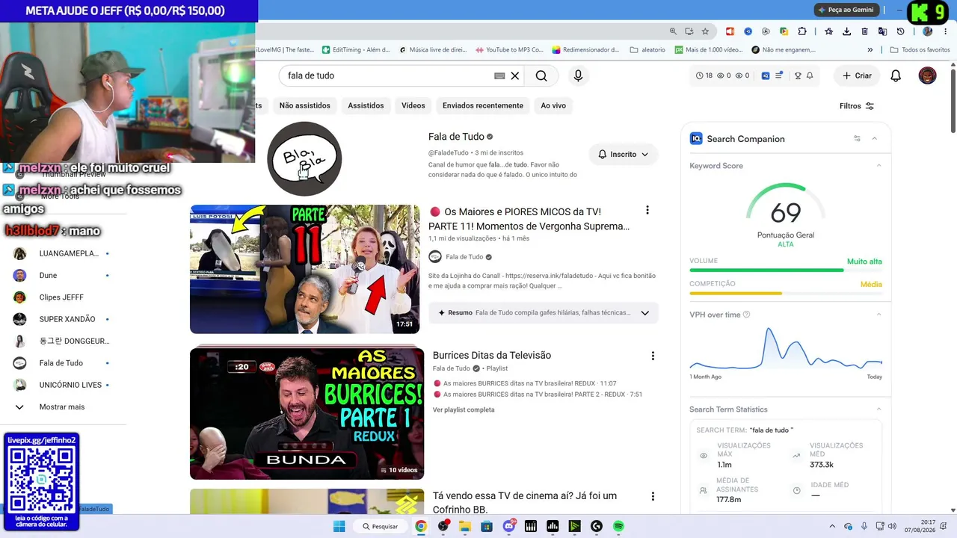Screen dimensions: 957x538
Task: Collapse the Search Companion panel
Action: [875, 138]
